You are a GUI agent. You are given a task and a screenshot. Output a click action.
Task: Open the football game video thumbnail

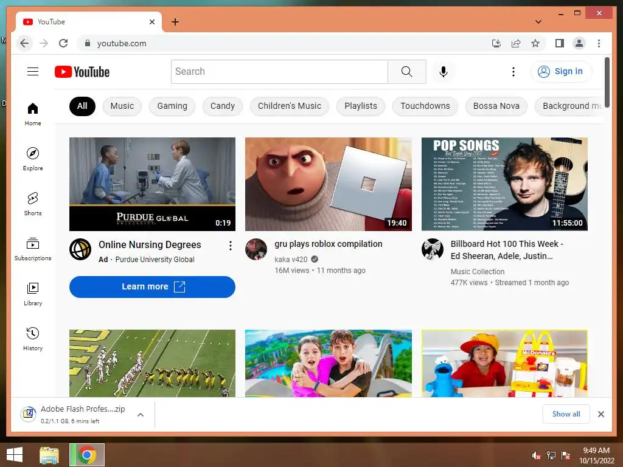(x=152, y=363)
